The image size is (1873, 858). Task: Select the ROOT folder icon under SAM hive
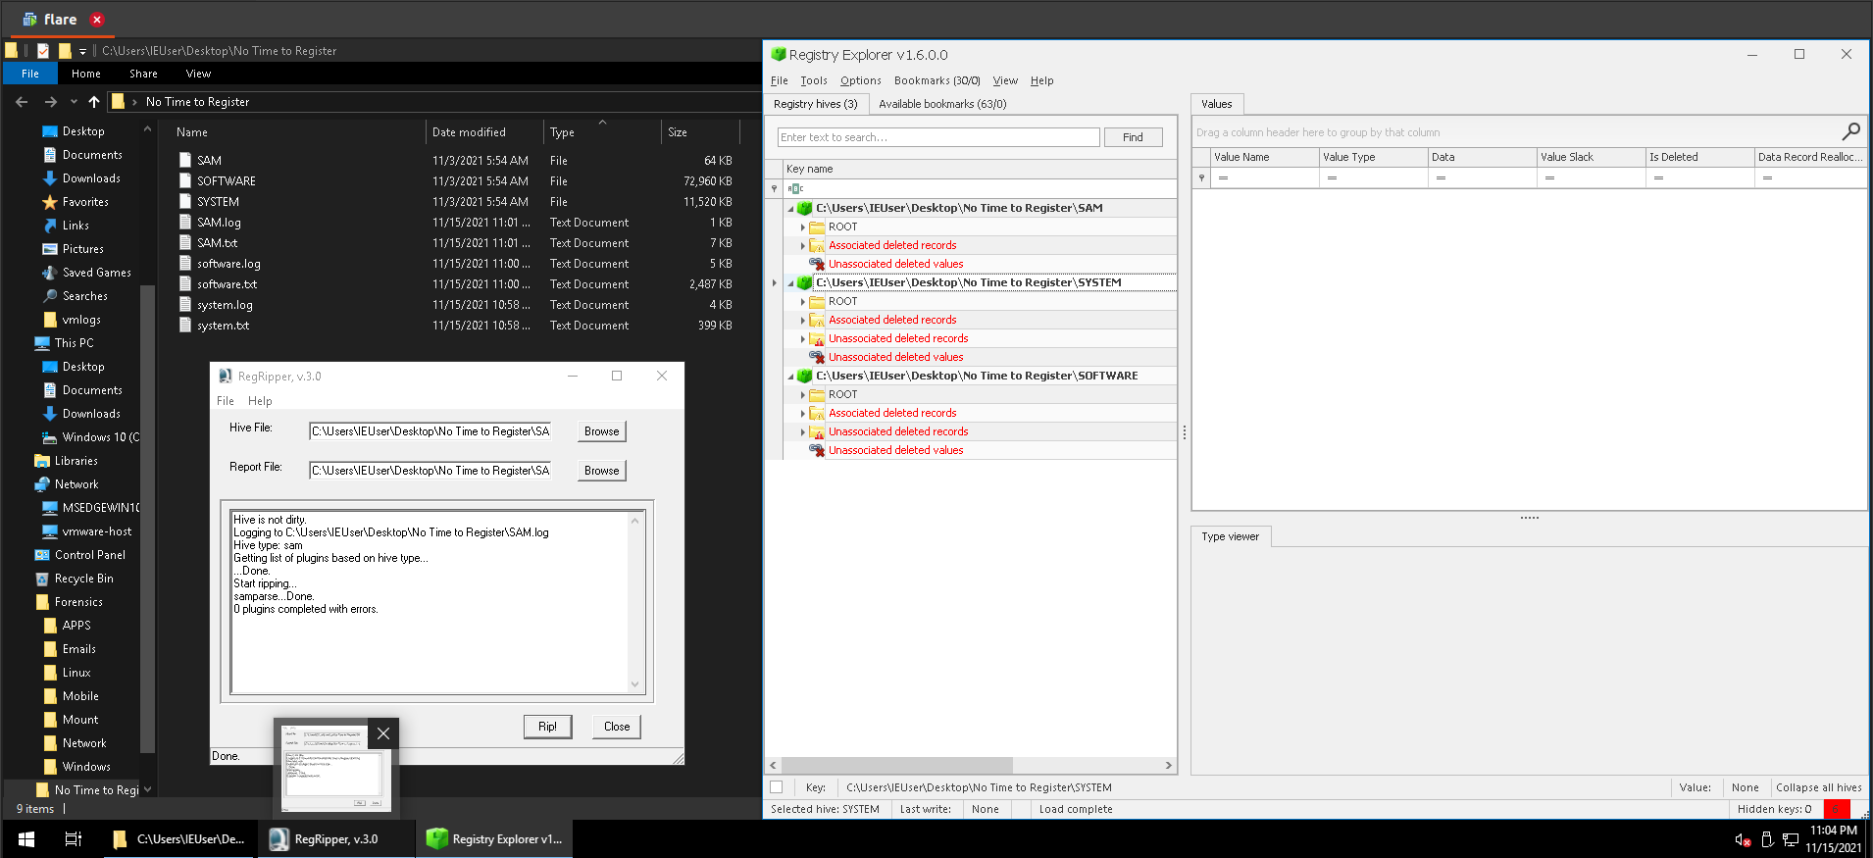(817, 227)
